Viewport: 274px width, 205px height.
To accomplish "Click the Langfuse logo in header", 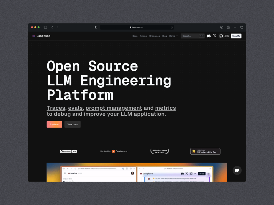I will coord(41,36).
